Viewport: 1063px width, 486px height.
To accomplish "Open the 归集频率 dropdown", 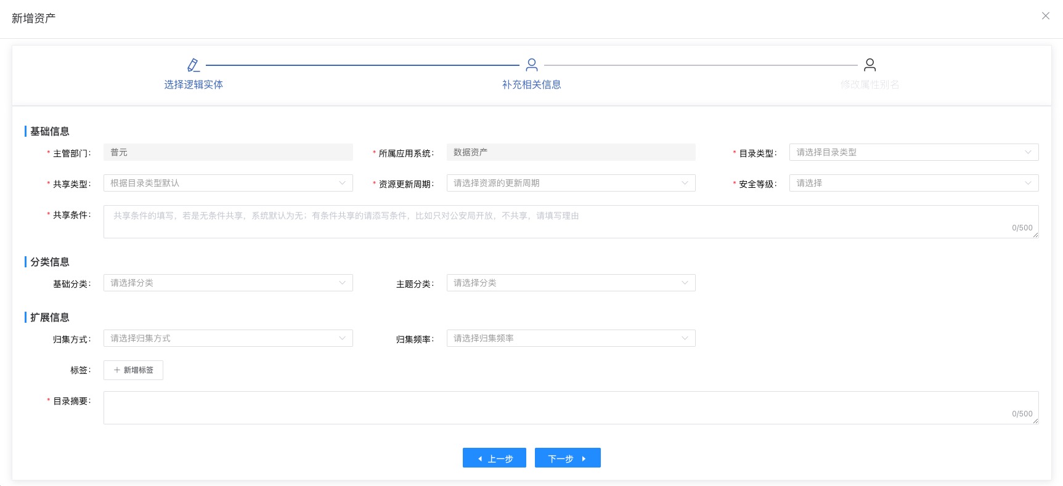I will tap(571, 338).
